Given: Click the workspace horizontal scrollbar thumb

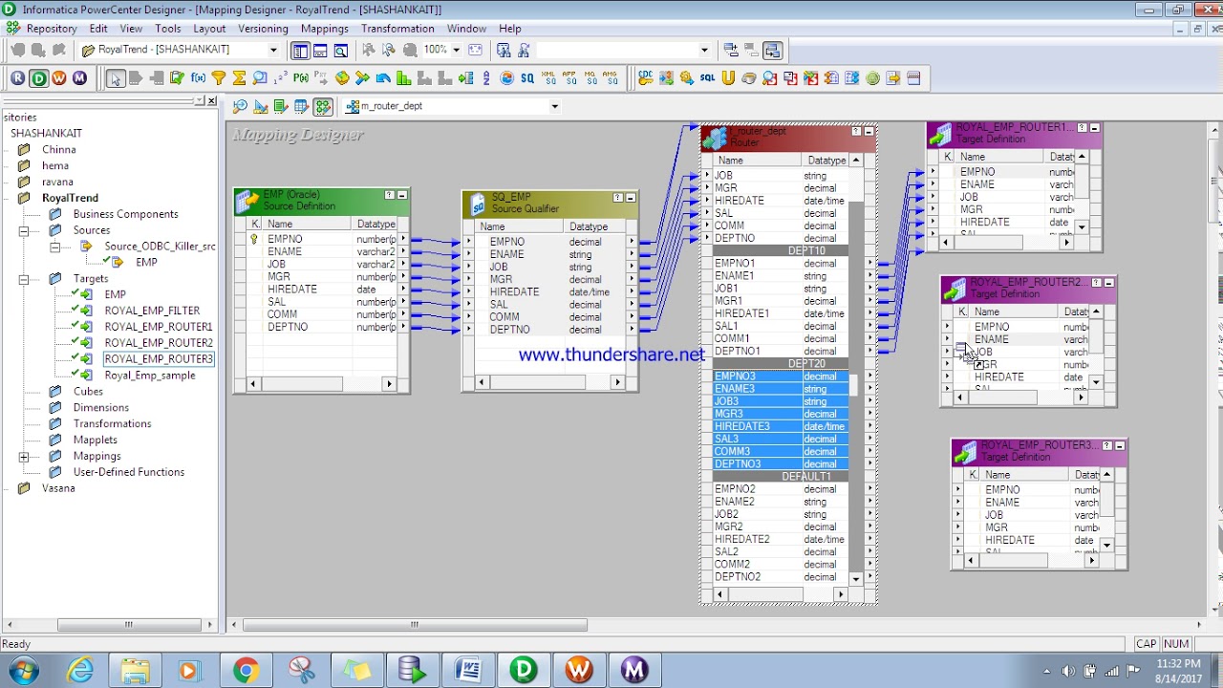Looking at the screenshot, I should tap(415, 625).
